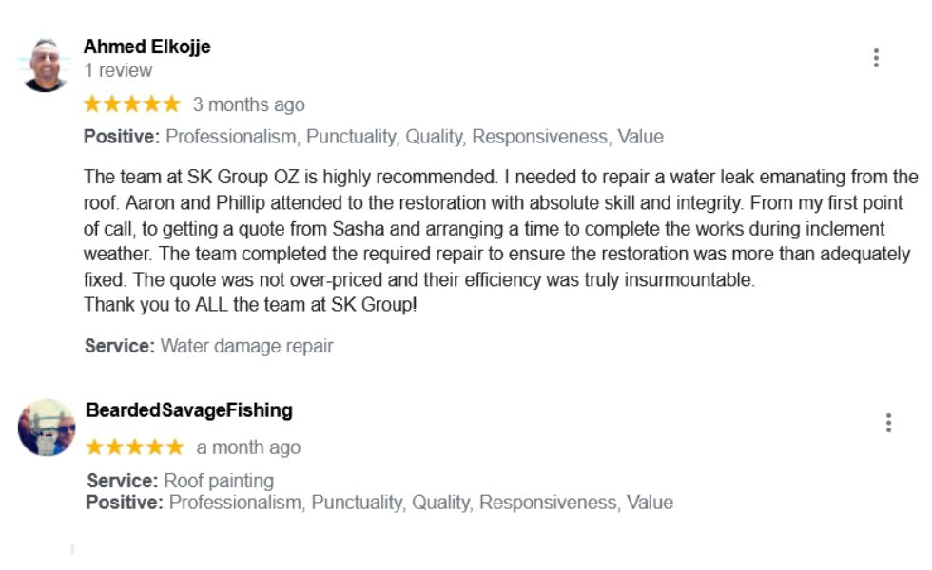Open Ahmed Elkojje's profile picture
The height and width of the screenshot is (570, 932).
point(44,65)
